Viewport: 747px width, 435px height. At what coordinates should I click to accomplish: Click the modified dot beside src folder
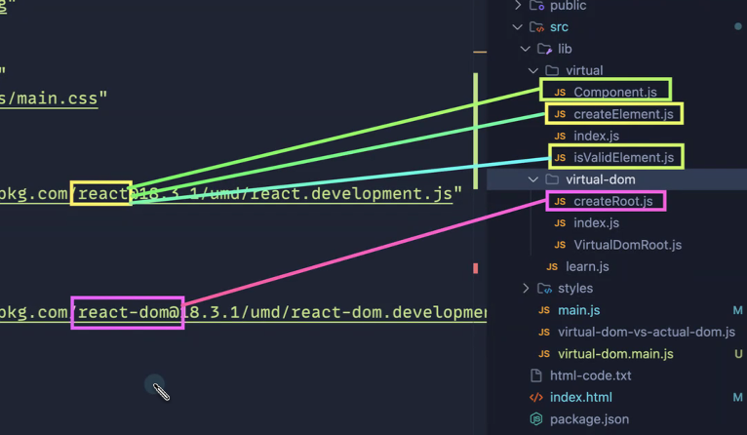(x=738, y=26)
